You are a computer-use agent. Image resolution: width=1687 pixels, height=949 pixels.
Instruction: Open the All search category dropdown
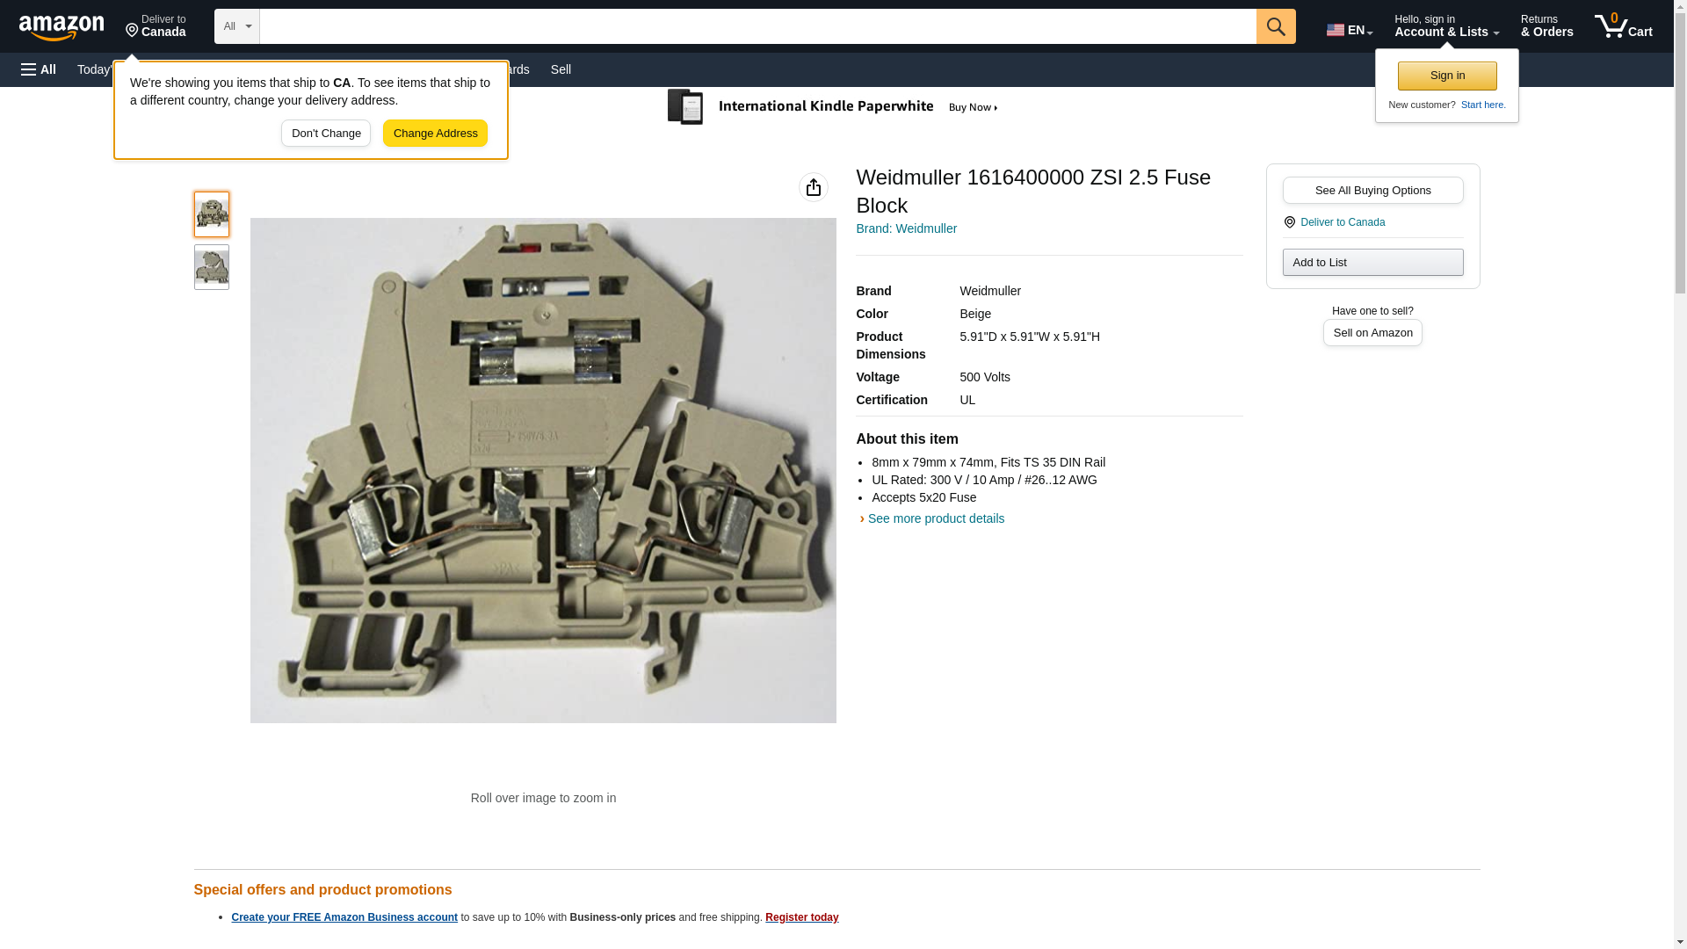coord(236,26)
